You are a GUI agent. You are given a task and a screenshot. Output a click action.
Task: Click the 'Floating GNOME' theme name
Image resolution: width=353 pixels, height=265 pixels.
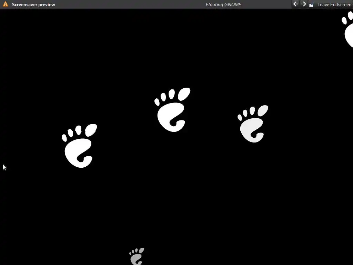point(223,4)
